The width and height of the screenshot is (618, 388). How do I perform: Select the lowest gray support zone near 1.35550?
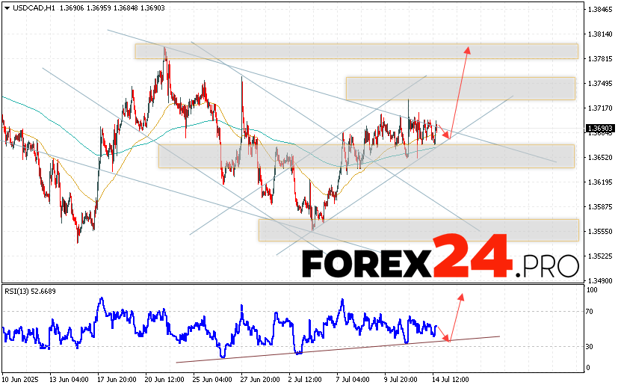tap(418, 230)
